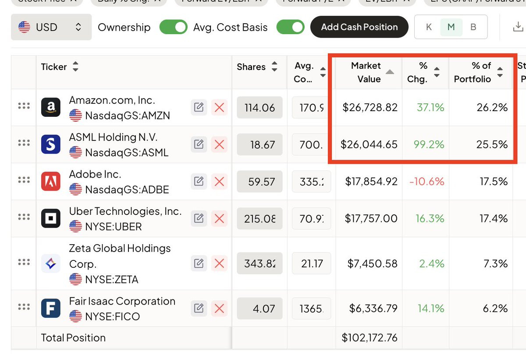Delete the Amazon.com position
The height and width of the screenshot is (354, 526).
pyautogui.click(x=219, y=107)
